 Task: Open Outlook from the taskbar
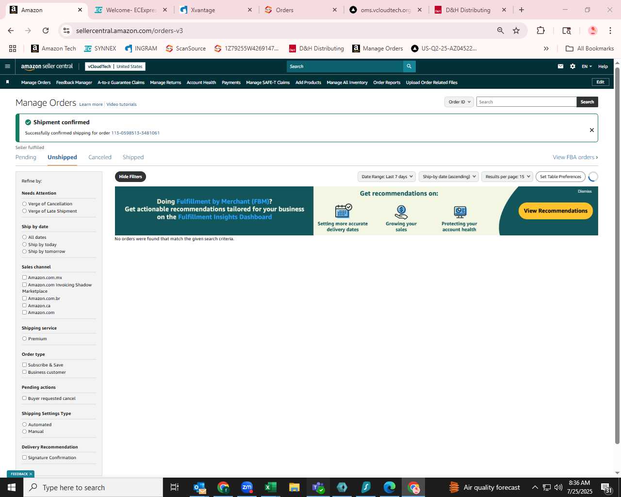tap(199, 487)
